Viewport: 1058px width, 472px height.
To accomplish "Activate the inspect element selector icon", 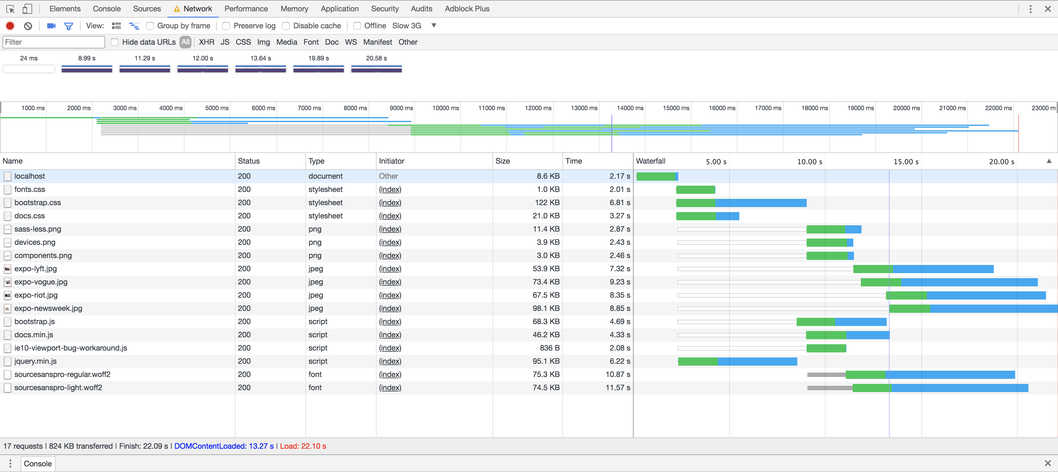I will coord(11,8).
